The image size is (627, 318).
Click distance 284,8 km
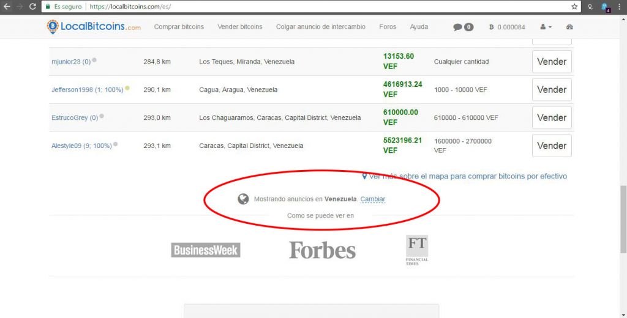pos(157,62)
